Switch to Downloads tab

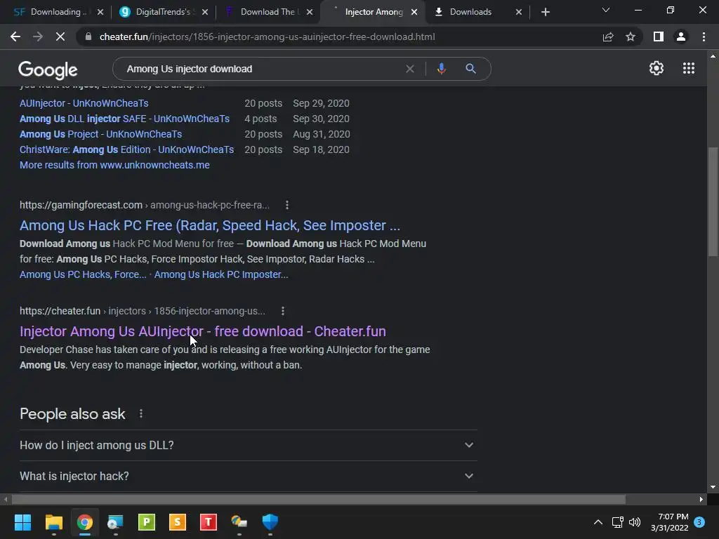coord(470,12)
